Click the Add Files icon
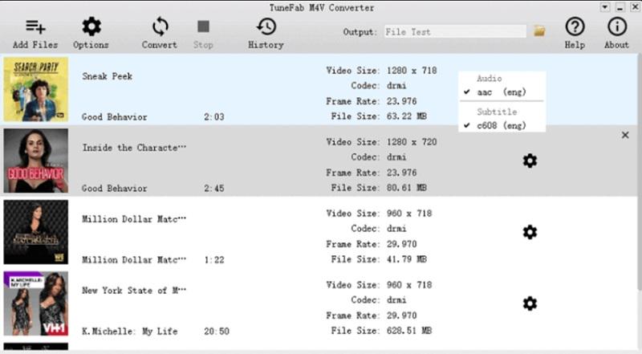Viewport: 642px width, 354px height. (35, 27)
